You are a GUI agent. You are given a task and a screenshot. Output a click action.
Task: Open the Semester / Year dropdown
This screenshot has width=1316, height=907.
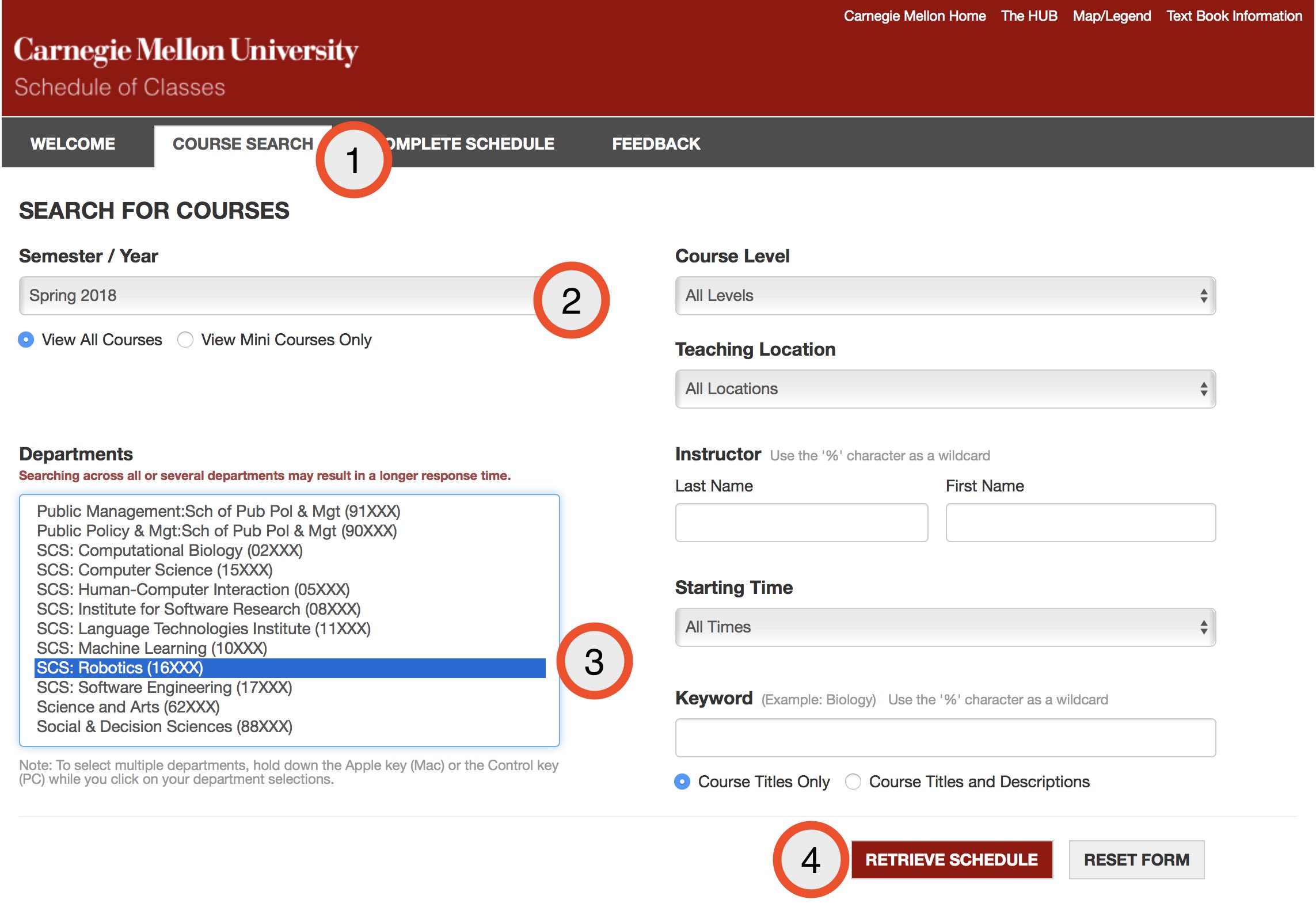point(276,296)
